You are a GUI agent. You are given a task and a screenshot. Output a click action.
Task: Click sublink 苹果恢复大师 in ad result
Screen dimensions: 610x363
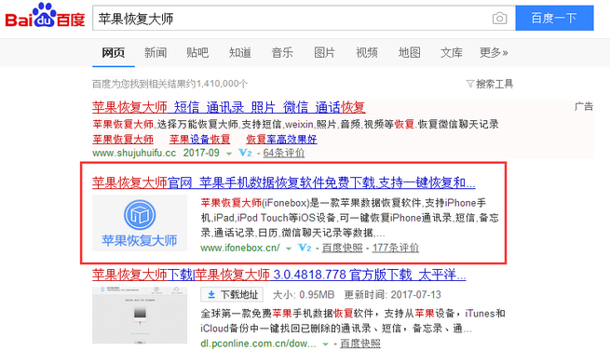[x=123, y=139]
